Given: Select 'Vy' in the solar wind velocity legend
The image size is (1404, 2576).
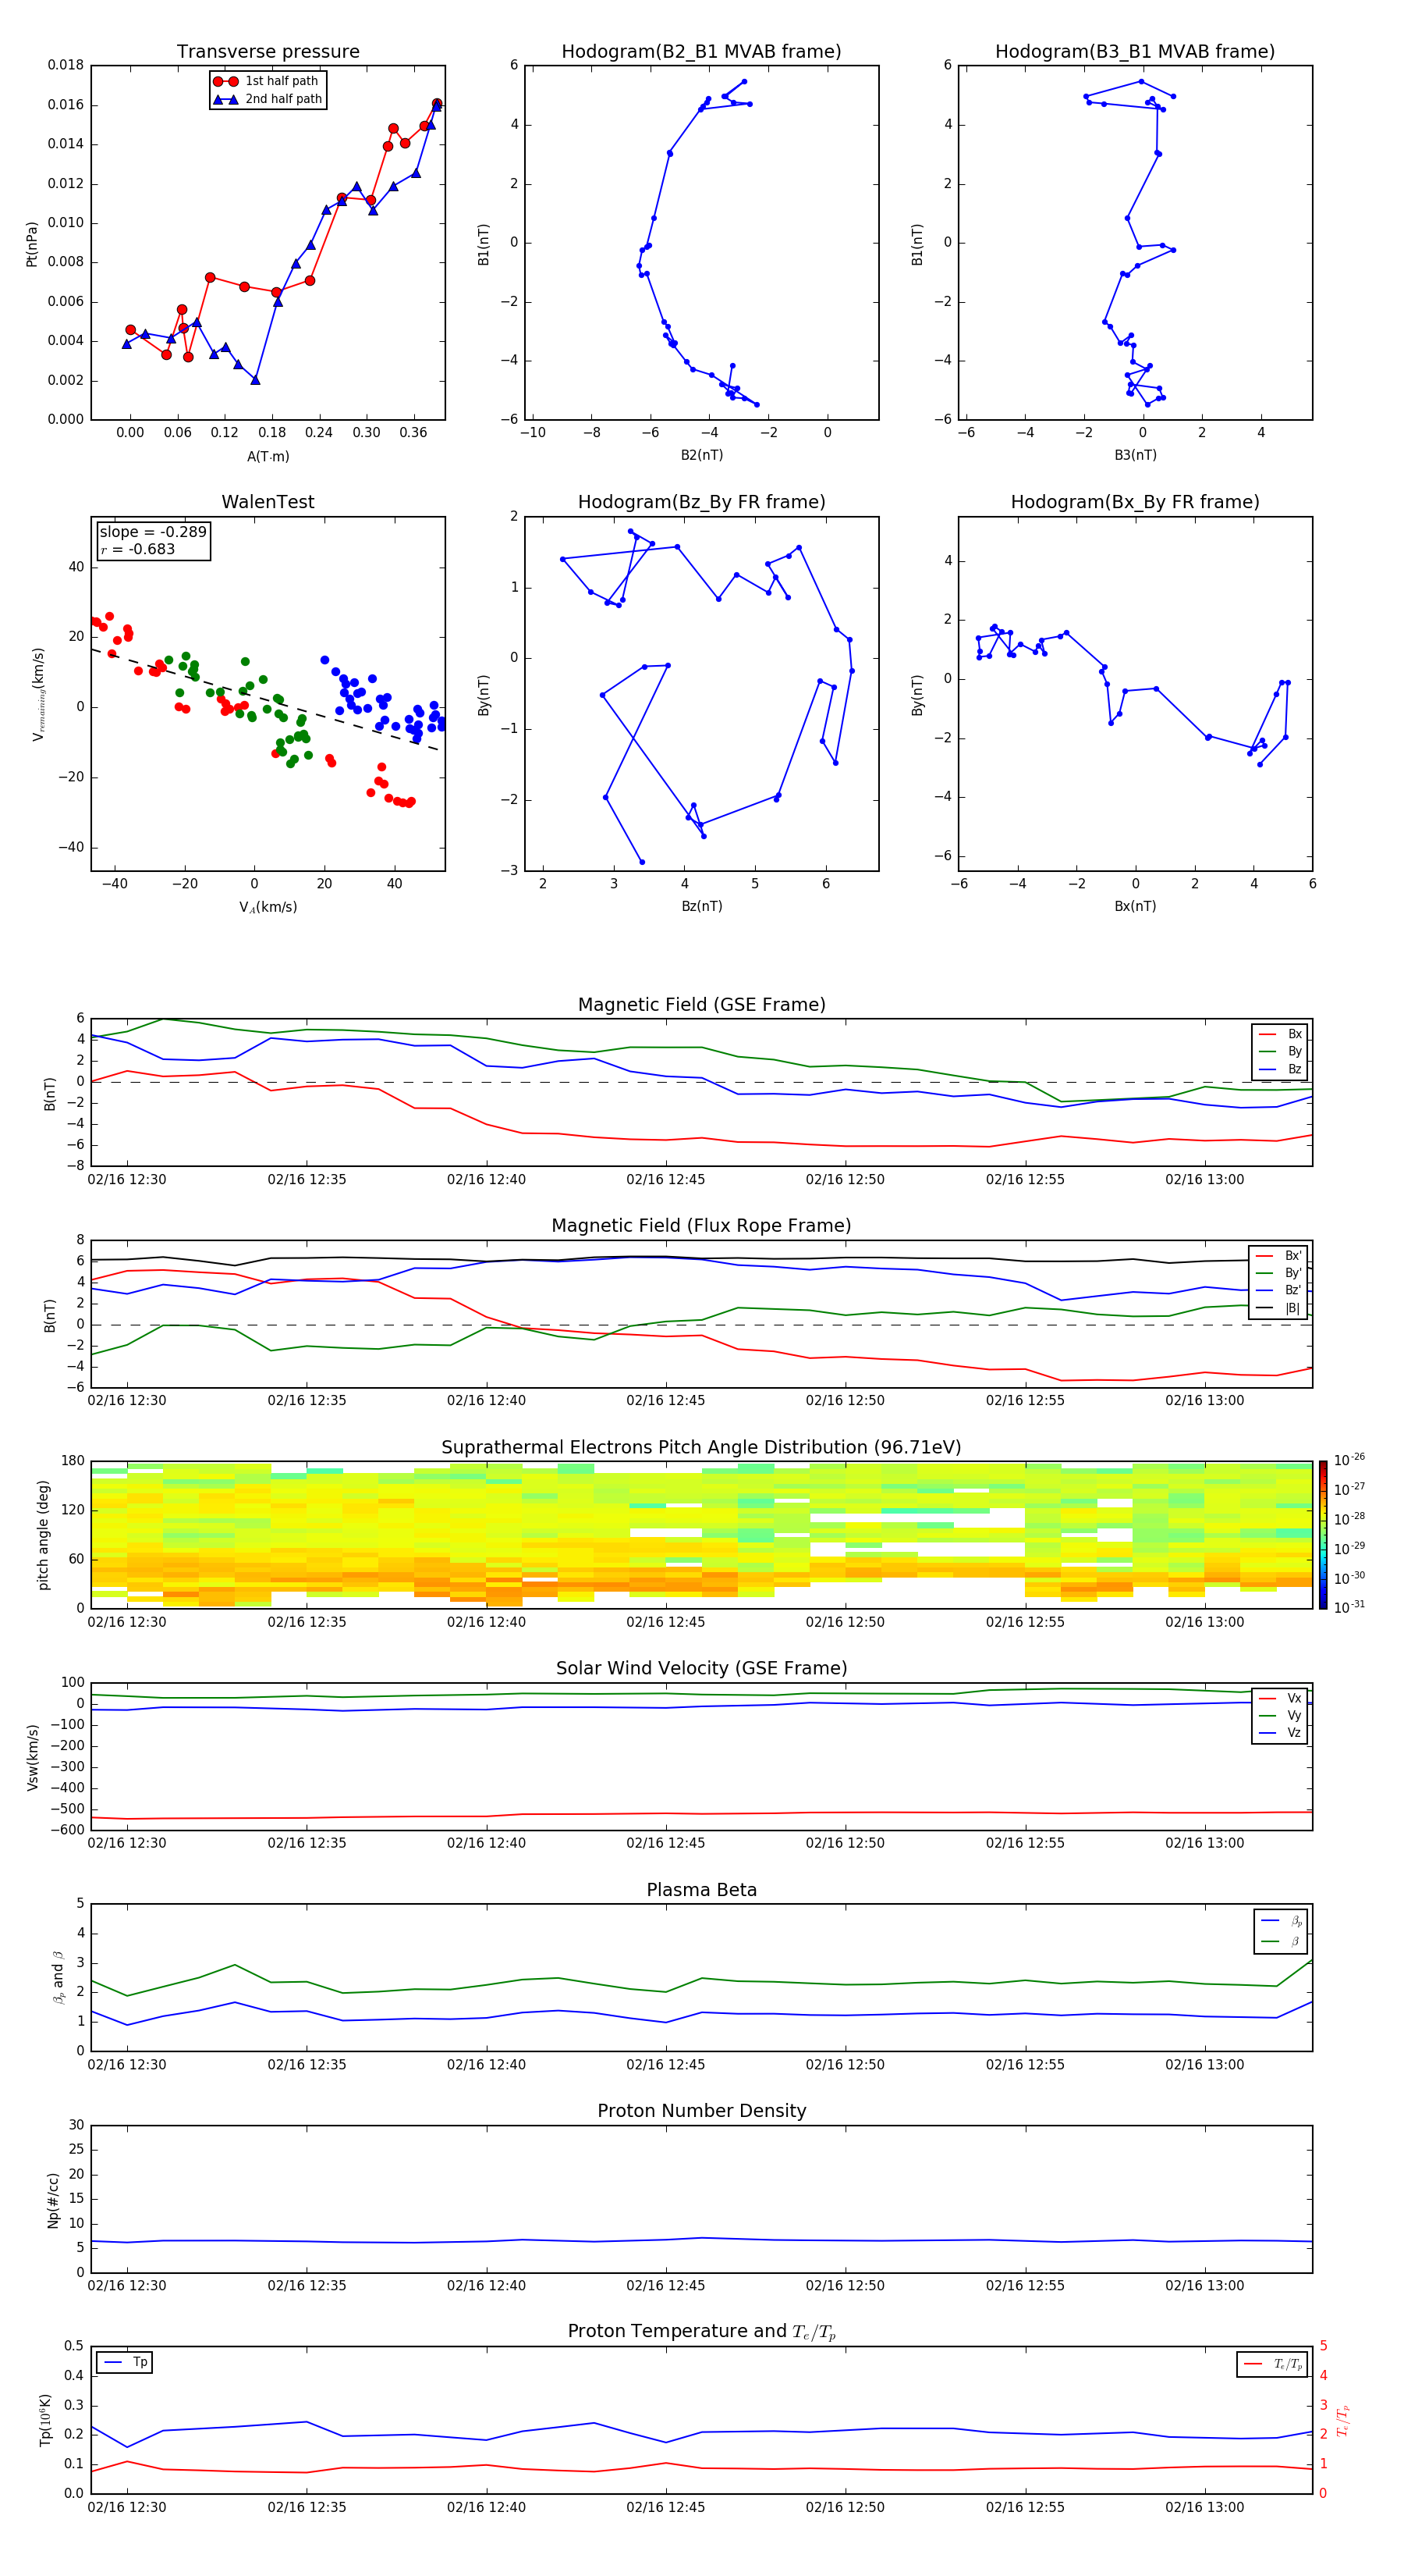Looking at the screenshot, I should click(x=1280, y=1716).
